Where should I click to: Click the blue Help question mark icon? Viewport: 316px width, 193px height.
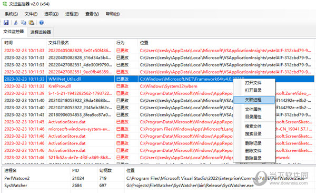[x=42, y=22]
